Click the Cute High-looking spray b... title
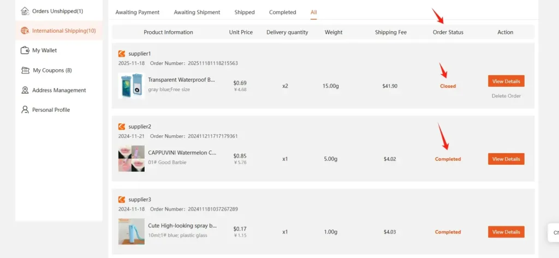The width and height of the screenshot is (559, 258). pos(182,226)
